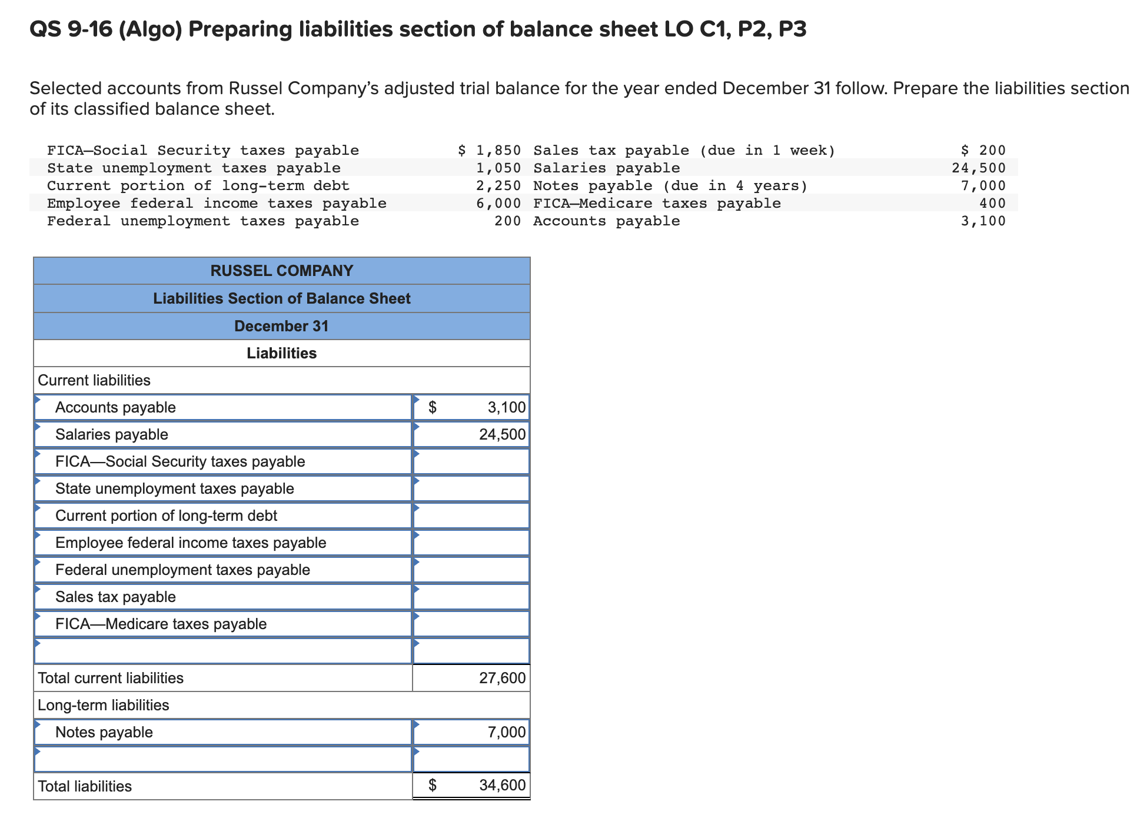
Task: Click the FICA—Medicare taxes amount field
Action: [x=471, y=623]
